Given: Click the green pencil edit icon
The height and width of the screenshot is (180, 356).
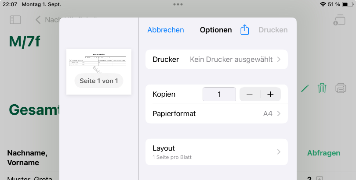Looking at the screenshot, I should tap(305, 88).
